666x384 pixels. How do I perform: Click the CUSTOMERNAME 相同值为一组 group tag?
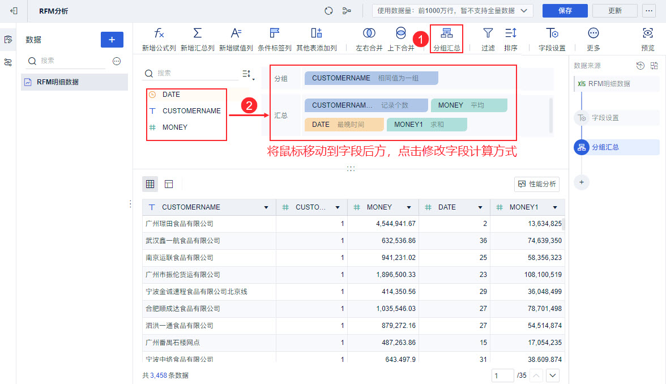click(x=372, y=78)
